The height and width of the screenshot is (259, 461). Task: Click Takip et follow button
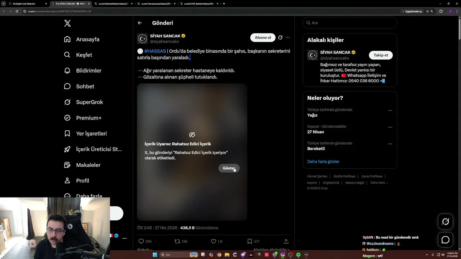pos(381,55)
